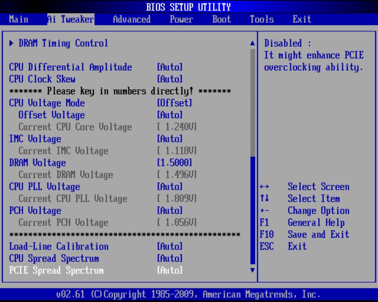
Task: Open PCH Voltage [Auto] value
Action: point(170,211)
